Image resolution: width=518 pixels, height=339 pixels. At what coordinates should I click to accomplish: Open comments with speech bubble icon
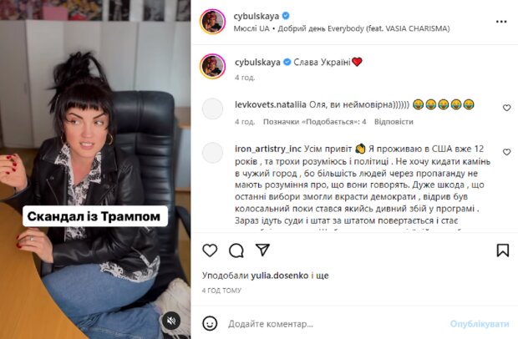(236, 250)
